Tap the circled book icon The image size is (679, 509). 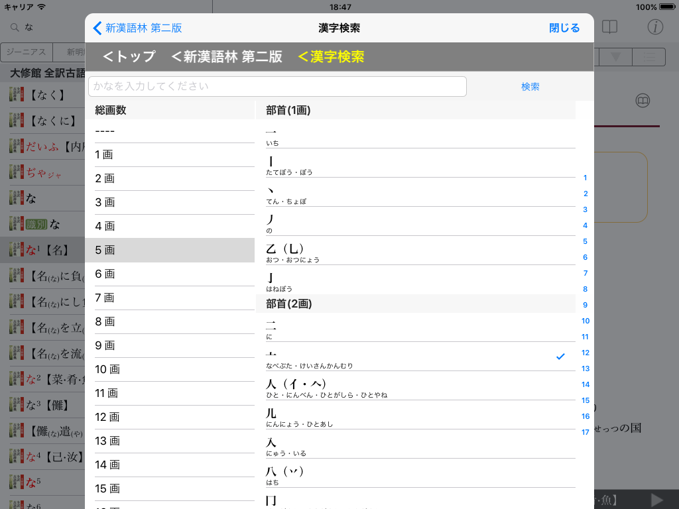[x=642, y=100]
